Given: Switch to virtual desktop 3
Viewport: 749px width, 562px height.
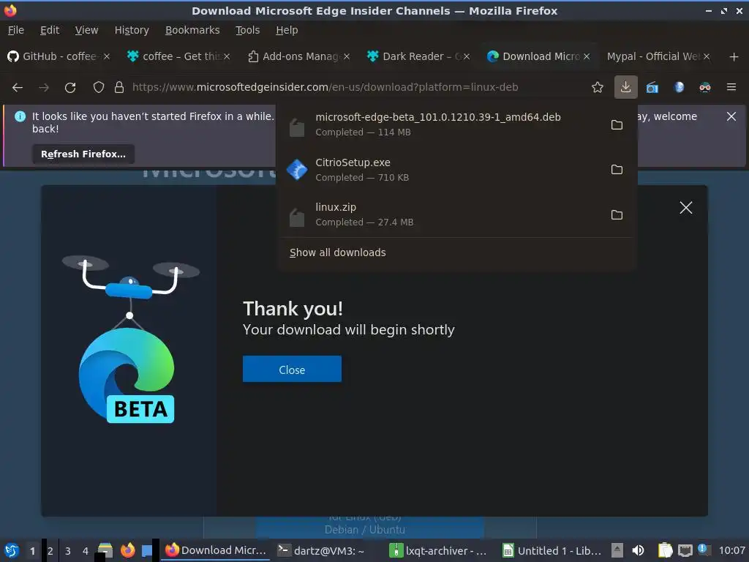Looking at the screenshot, I should (68, 550).
